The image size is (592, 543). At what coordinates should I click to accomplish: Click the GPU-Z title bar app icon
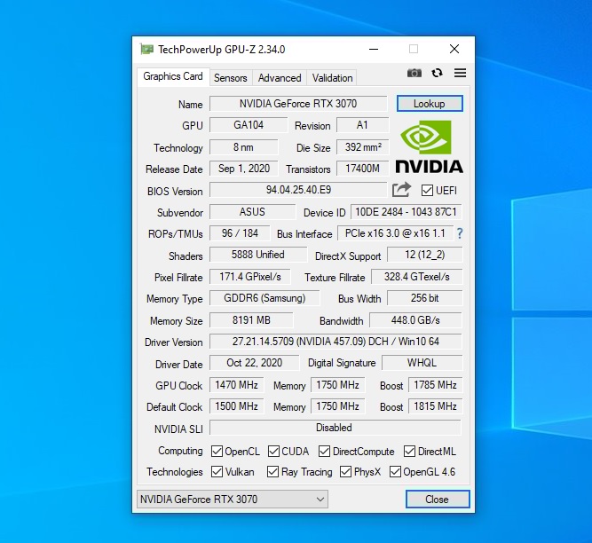[146, 49]
